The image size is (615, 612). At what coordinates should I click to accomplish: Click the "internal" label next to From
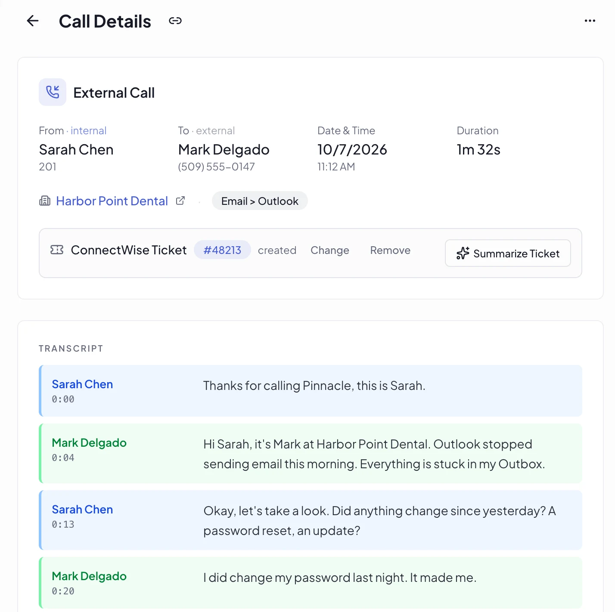click(x=88, y=130)
